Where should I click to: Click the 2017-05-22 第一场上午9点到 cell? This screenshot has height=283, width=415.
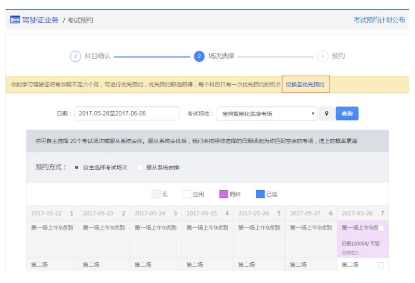[52, 228]
